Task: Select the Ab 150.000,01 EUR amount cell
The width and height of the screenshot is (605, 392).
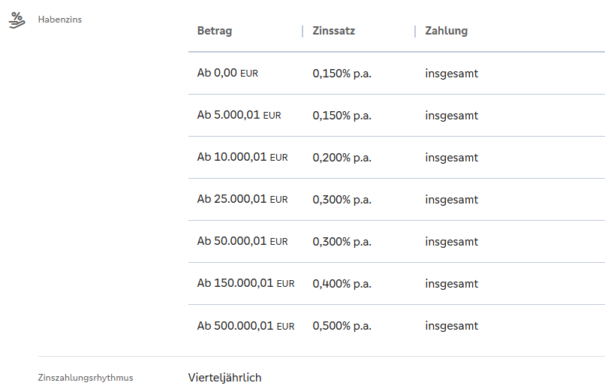Action: pos(245,284)
